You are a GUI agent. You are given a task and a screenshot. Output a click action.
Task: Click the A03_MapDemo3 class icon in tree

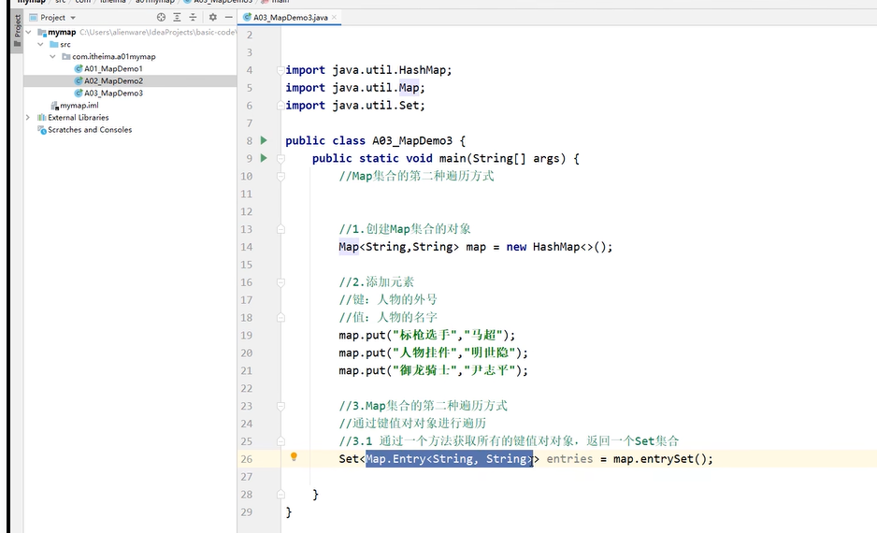tap(79, 94)
